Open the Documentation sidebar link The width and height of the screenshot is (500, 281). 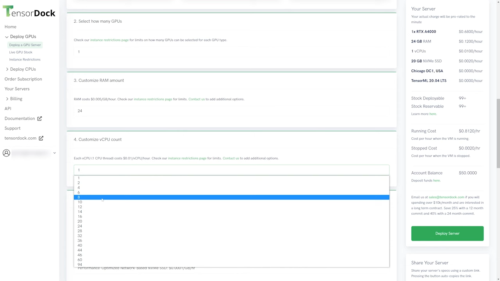[20, 119]
